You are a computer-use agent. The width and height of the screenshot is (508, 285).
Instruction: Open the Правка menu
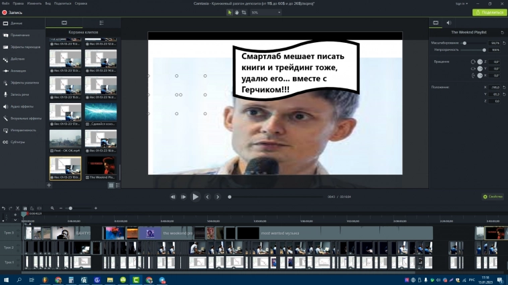[18, 3]
